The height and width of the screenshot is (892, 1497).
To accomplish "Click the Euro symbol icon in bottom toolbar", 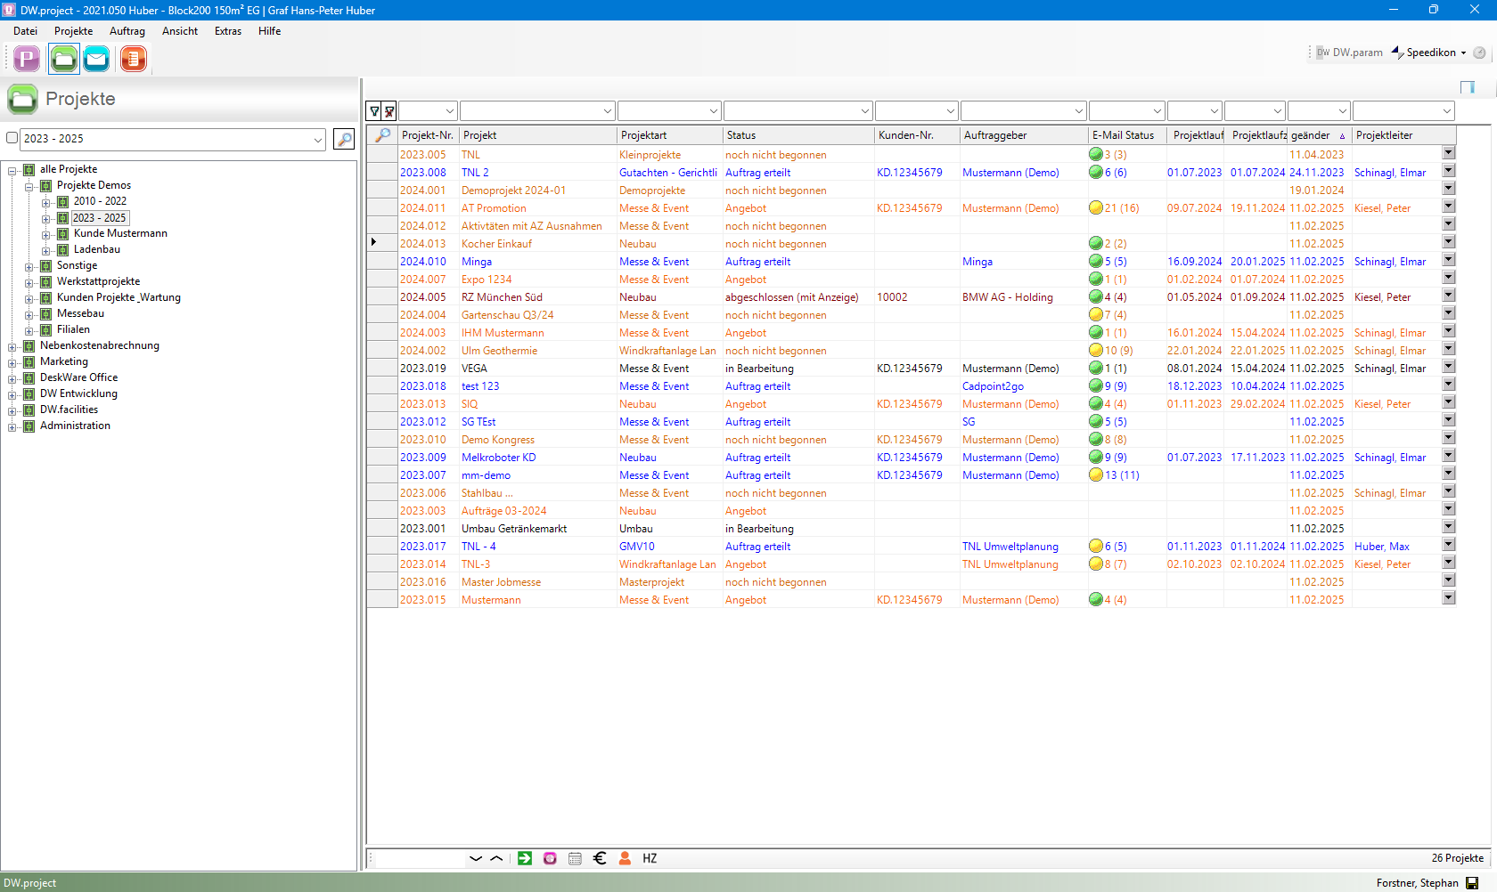I will (x=600, y=858).
